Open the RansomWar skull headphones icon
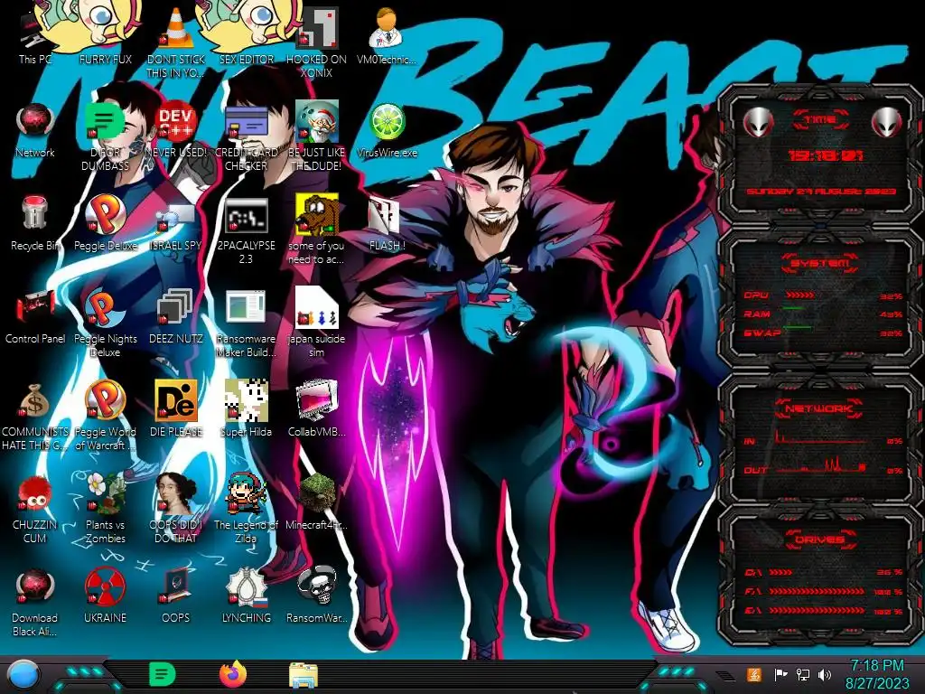Screen dimensions: 925x694 click(317, 595)
